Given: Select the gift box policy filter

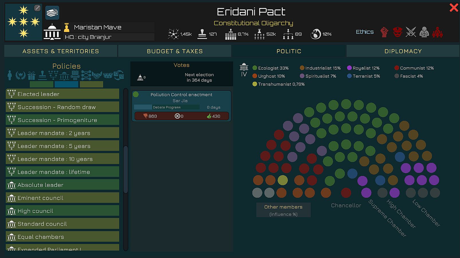Looking at the screenshot, I should coord(32,75).
